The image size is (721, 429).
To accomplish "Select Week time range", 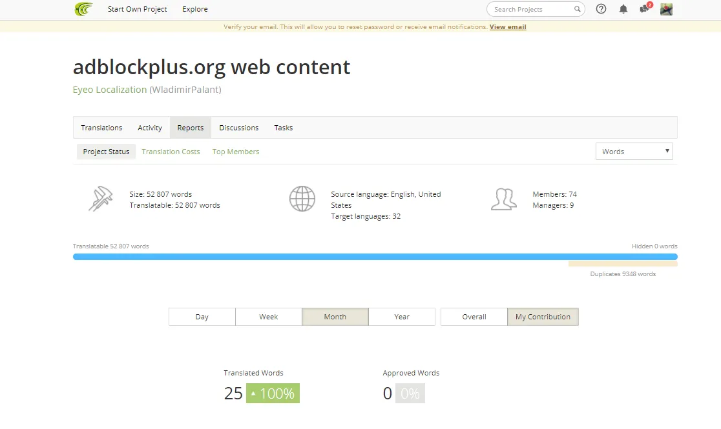I will [269, 317].
